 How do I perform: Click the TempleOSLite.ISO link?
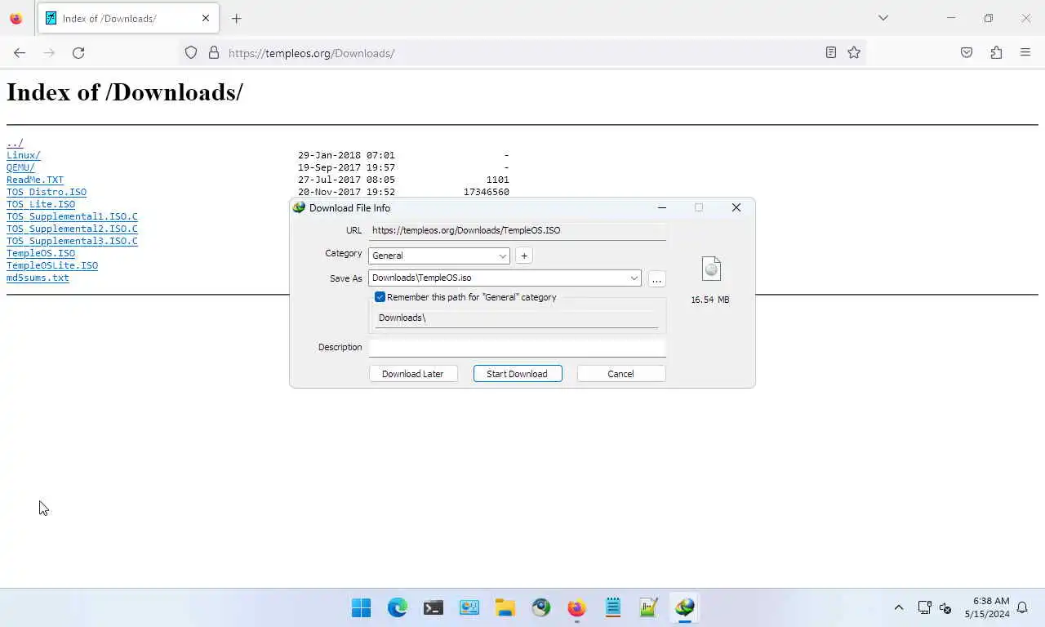coord(52,265)
